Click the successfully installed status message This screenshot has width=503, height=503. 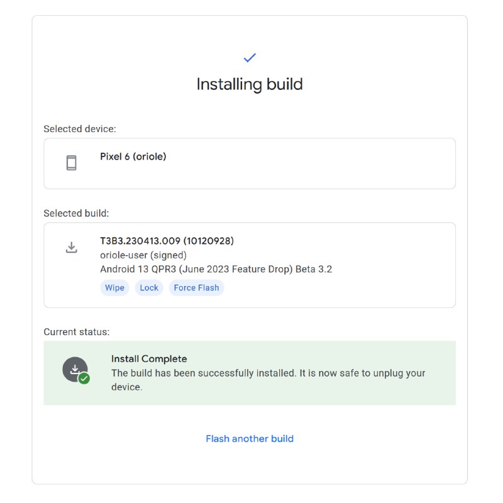click(268, 373)
